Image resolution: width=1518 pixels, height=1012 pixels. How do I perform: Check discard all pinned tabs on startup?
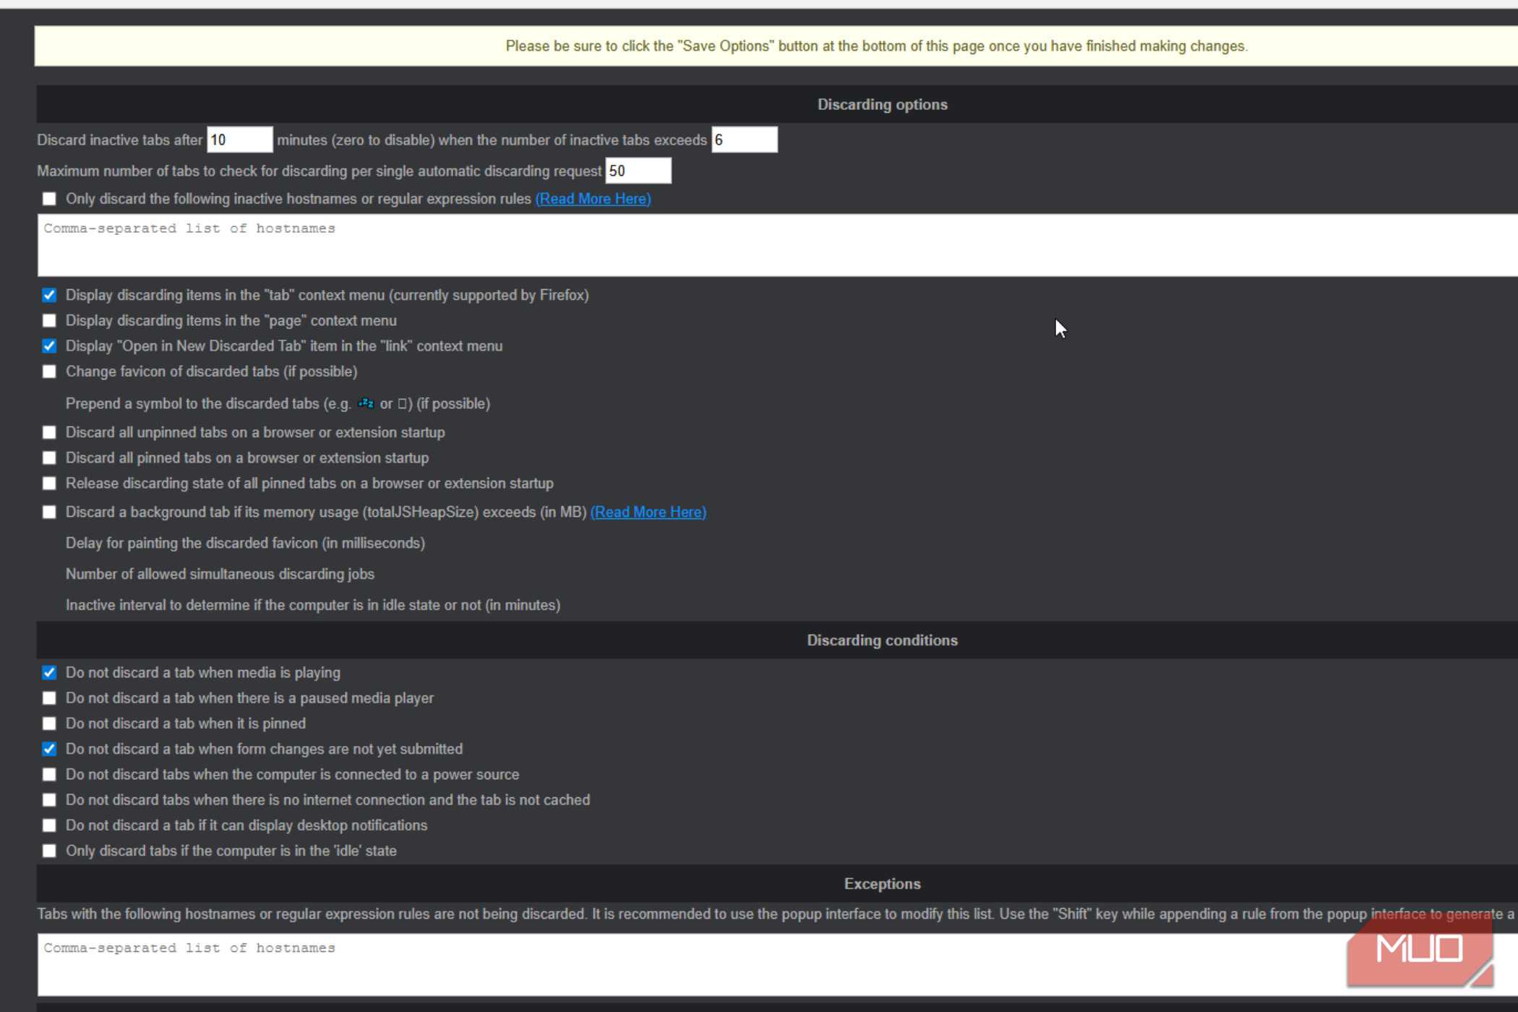49,458
